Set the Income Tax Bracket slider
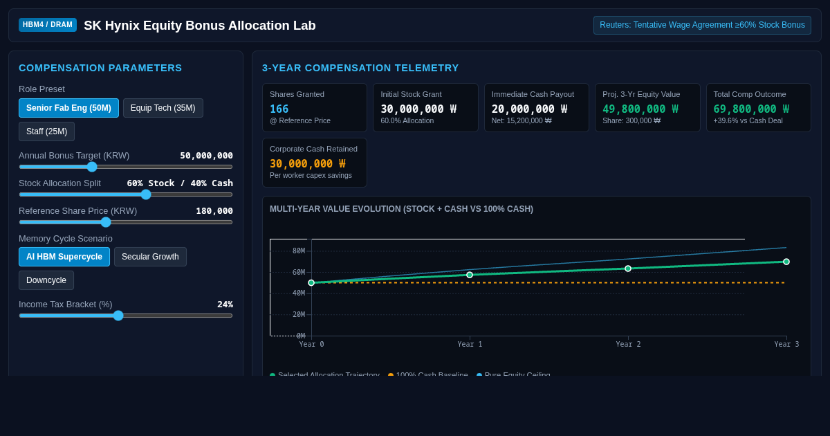This screenshot has height=436, width=830. (126, 316)
